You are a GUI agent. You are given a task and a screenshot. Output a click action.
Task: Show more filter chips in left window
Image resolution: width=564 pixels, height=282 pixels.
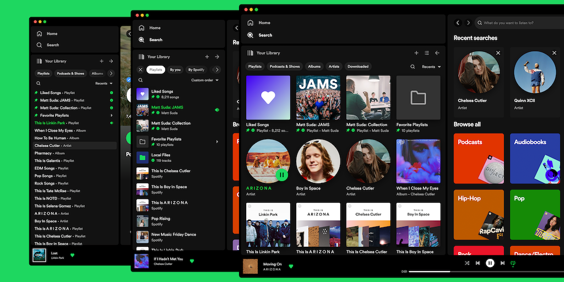(111, 73)
